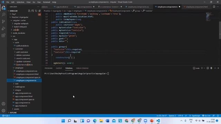Open app.component.html in file tree
Image resolution: width=221 pixels, height=124 pixels.
tap(24, 96)
